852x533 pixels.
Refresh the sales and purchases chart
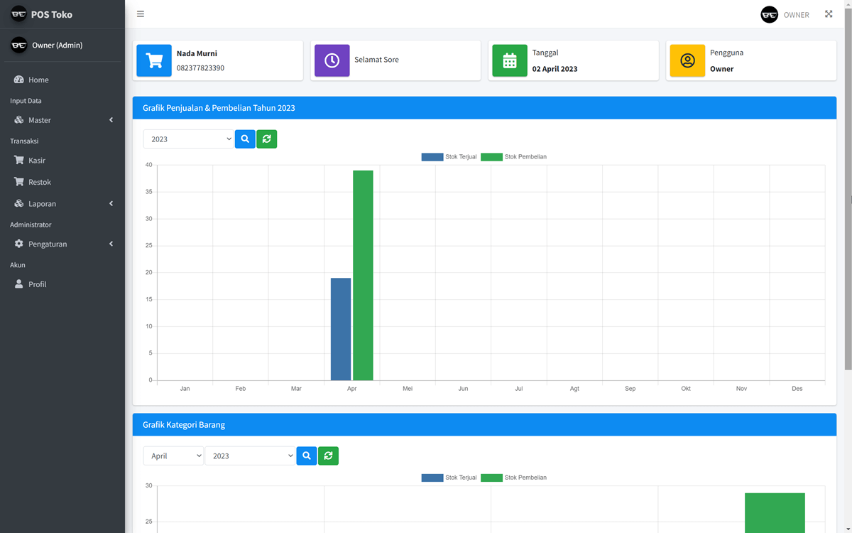(x=266, y=139)
